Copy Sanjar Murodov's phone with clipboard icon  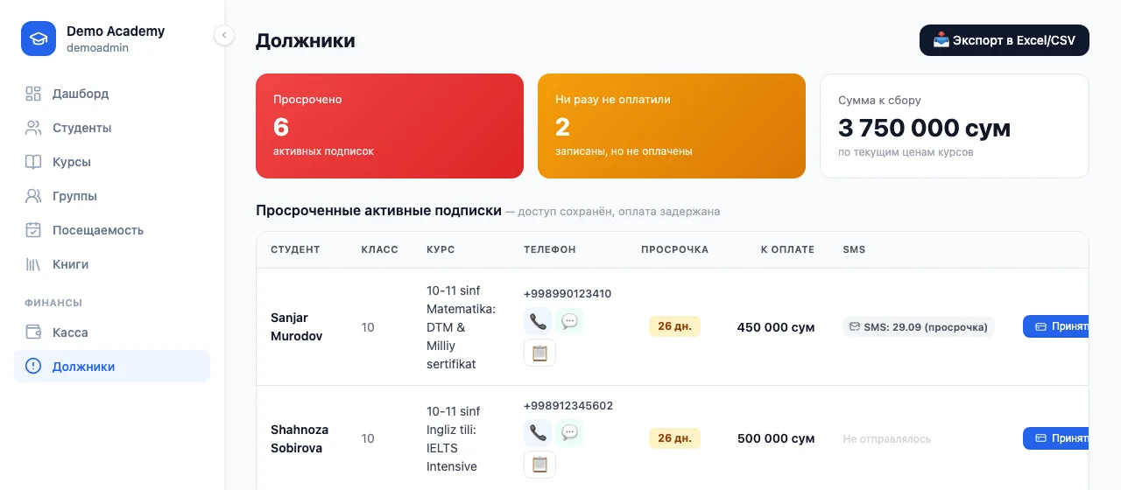[539, 353]
